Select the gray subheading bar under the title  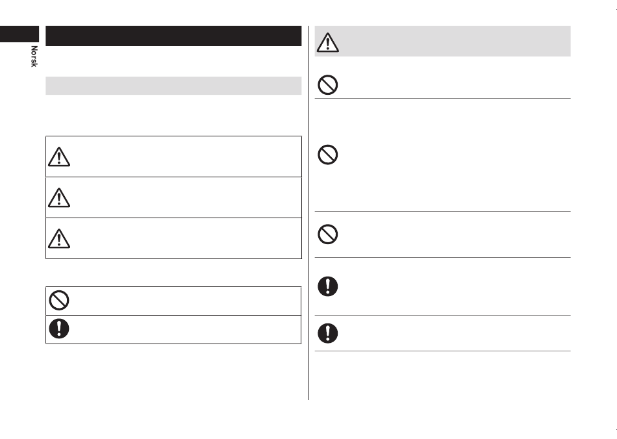pyautogui.click(x=173, y=86)
